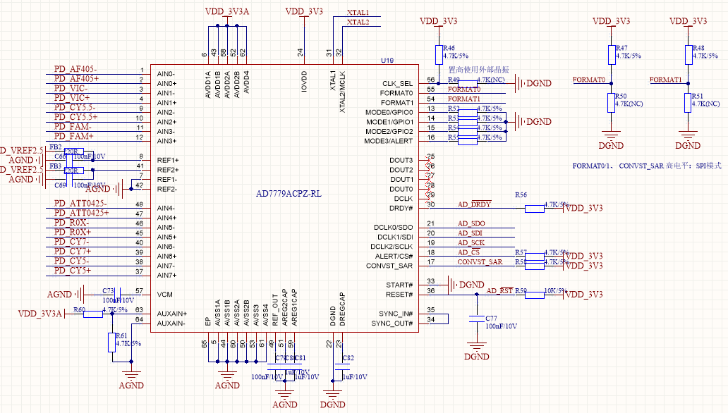Click the FORMAT0 label beside R47
The image size is (728, 413).
click(x=589, y=80)
